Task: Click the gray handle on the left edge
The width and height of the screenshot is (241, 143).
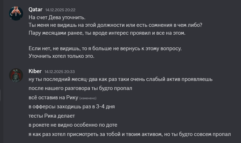Action: 1,96
